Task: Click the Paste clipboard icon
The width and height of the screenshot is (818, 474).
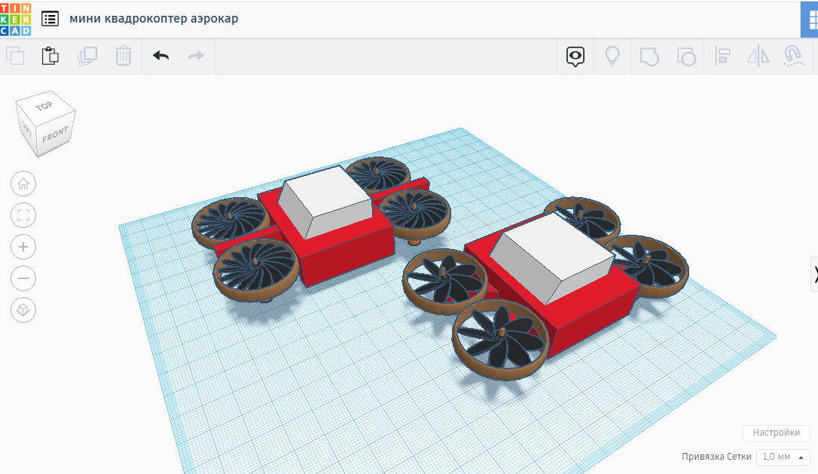Action: coord(50,56)
